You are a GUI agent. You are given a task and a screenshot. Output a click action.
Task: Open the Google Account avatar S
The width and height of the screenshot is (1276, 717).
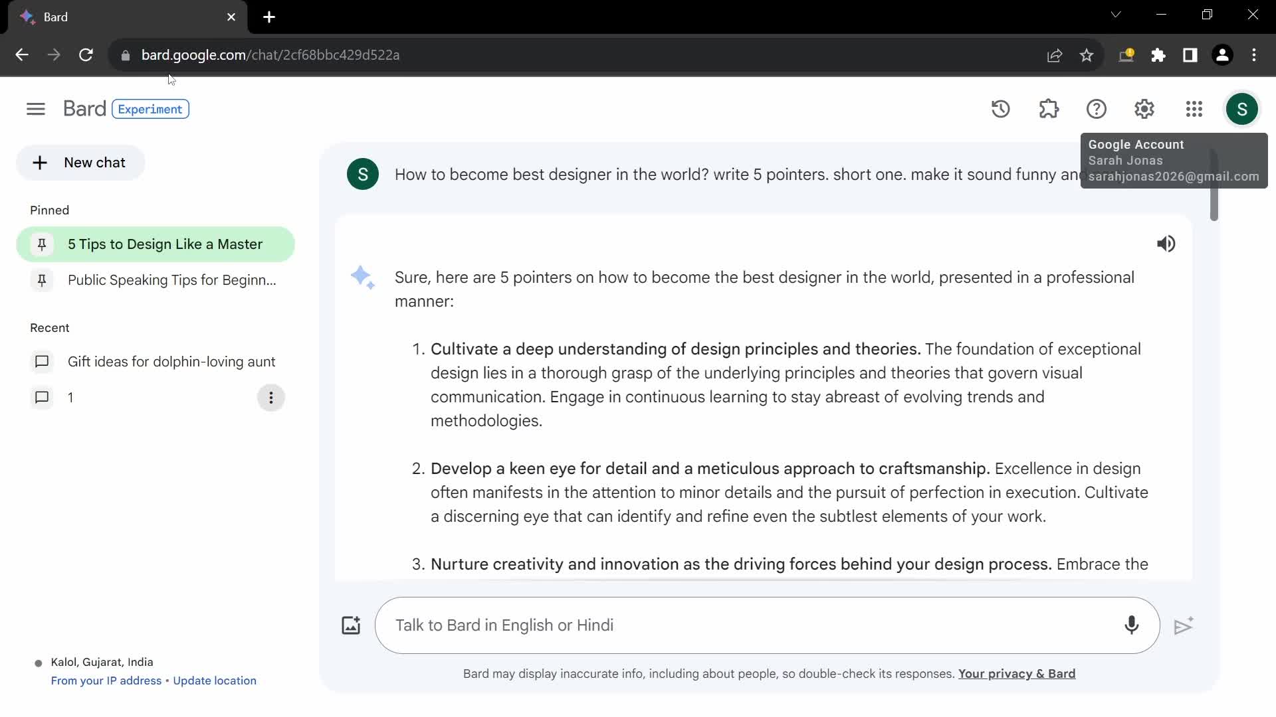1241,109
